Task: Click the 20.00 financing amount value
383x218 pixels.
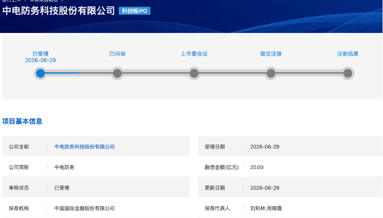Action: (257, 167)
